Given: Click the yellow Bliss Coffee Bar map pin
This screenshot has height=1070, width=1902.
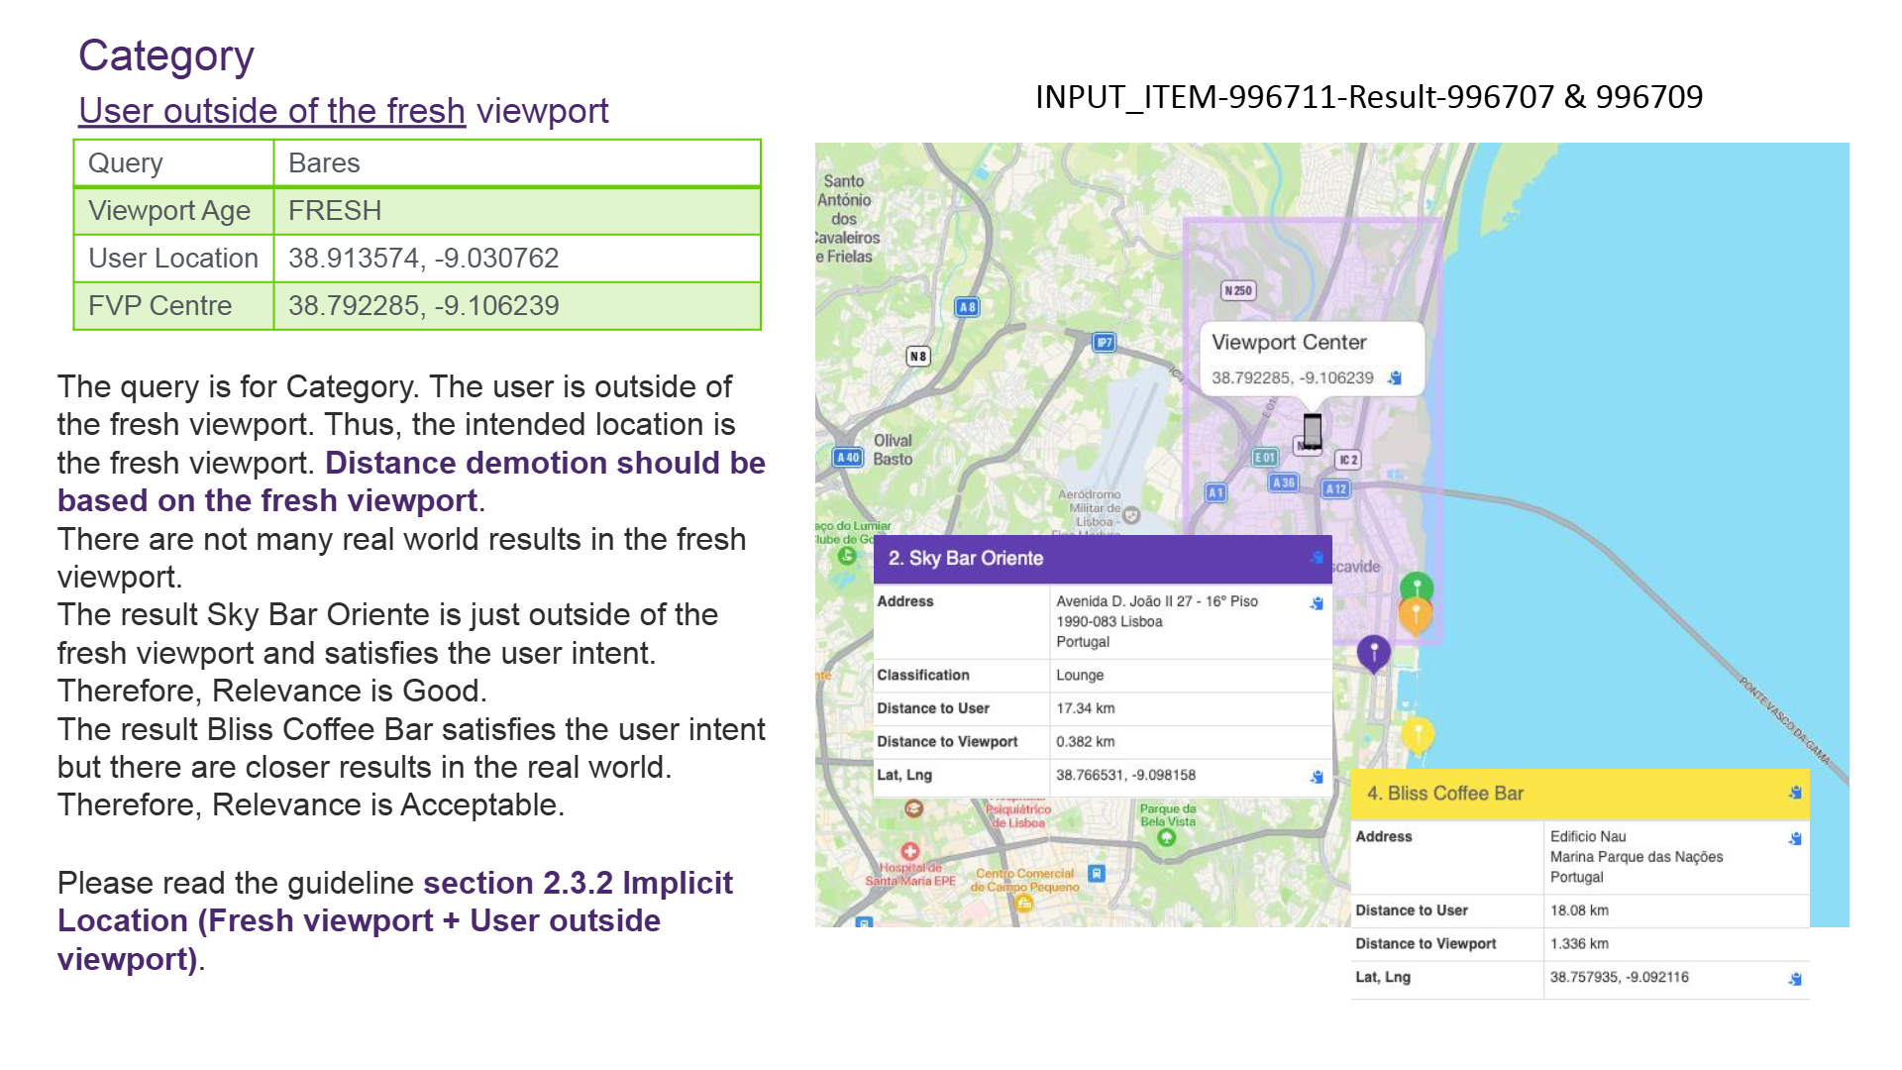Looking at the screenshot, I should [1418, 736].
